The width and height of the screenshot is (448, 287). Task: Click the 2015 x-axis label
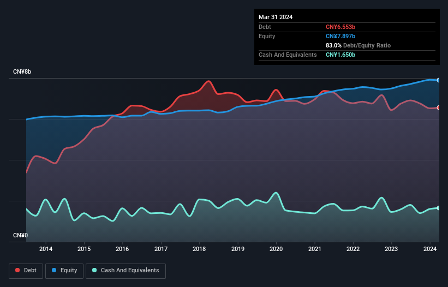pyautogui.click(x=84, y=249)
